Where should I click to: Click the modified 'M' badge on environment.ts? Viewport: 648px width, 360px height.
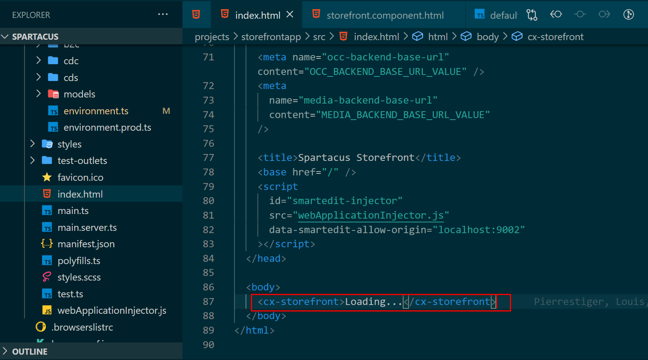point(166,111)
